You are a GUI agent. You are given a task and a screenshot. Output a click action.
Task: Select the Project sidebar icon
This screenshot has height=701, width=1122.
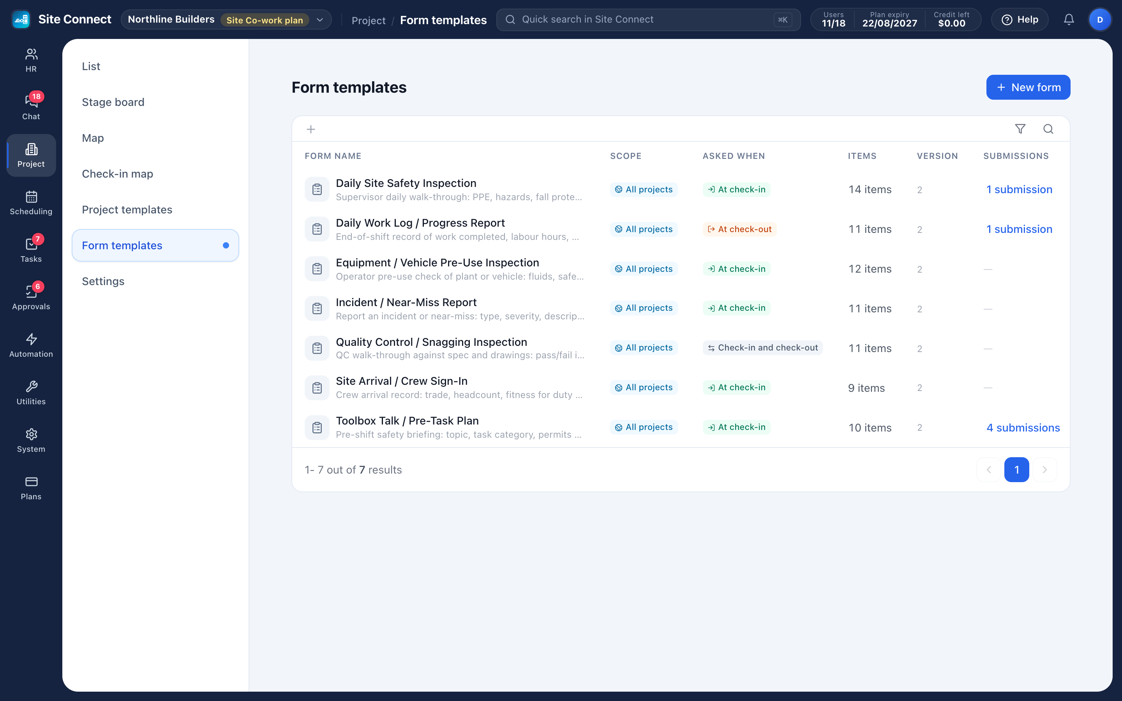(x=31, y=155)
